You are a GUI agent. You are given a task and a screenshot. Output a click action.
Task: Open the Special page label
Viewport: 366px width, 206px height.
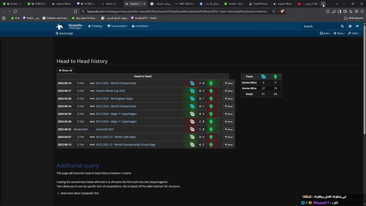(x=64, y=33)
